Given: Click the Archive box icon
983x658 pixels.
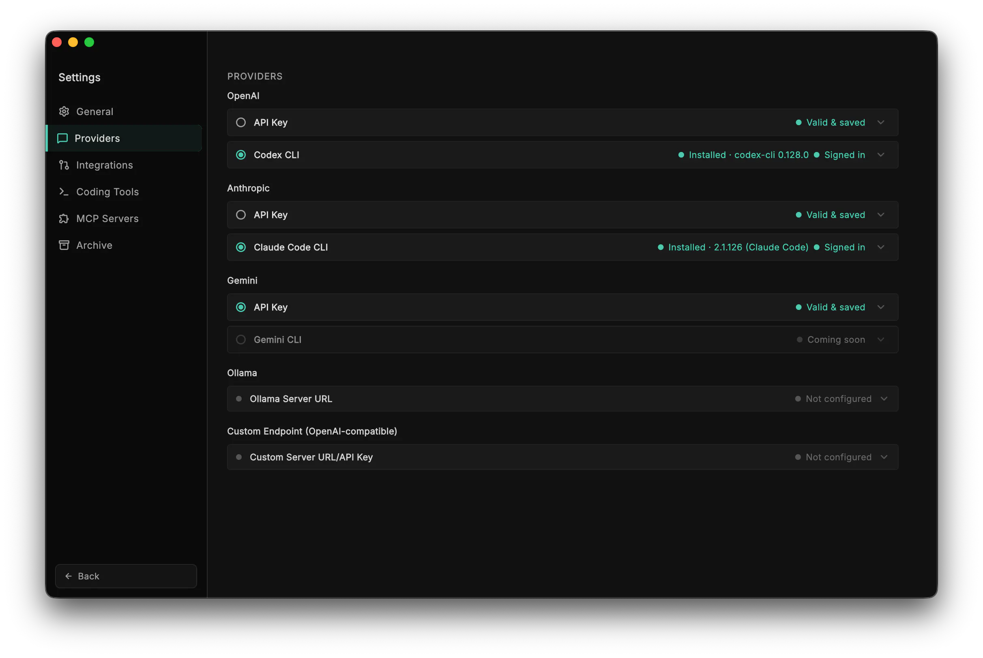Looking at the screenshot, I should tap(64, 246).
